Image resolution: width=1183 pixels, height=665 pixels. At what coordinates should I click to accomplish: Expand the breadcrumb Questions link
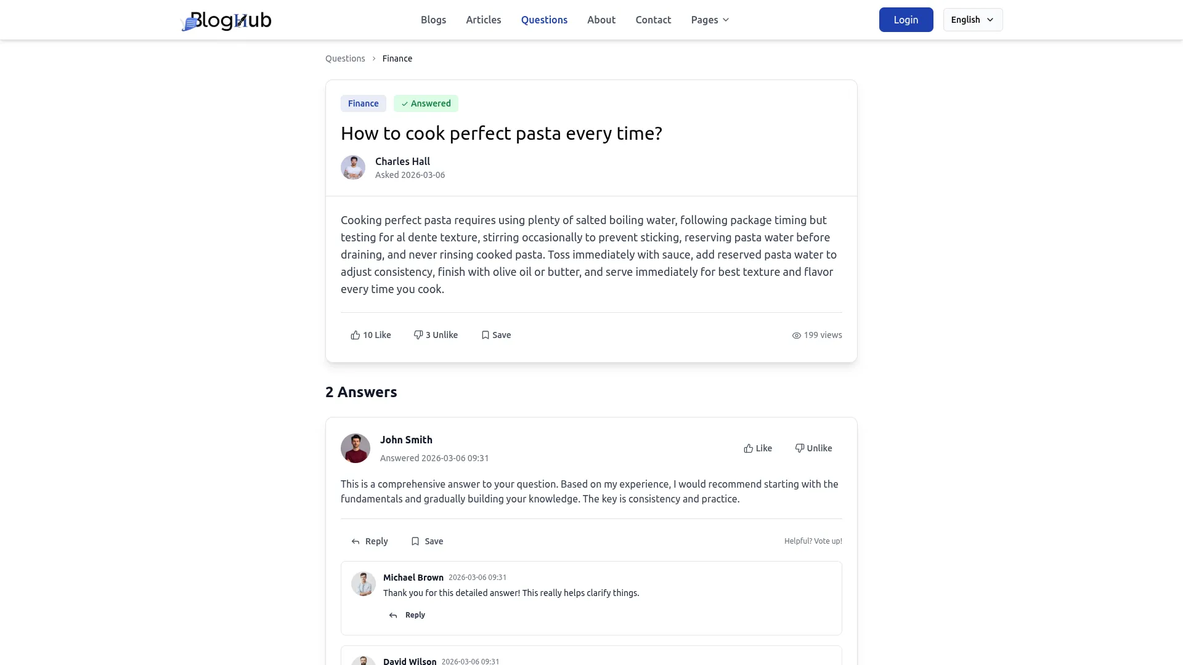pos(344,58)
